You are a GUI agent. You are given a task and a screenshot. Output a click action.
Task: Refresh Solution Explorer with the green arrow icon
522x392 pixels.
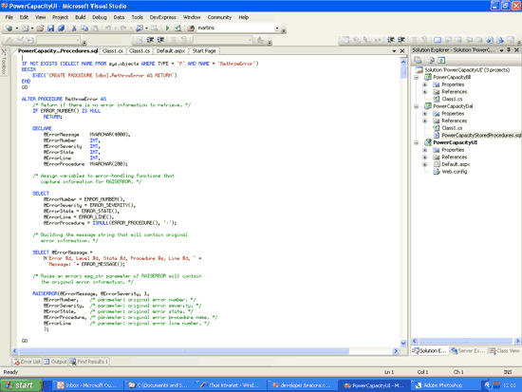tap(441, 61)
